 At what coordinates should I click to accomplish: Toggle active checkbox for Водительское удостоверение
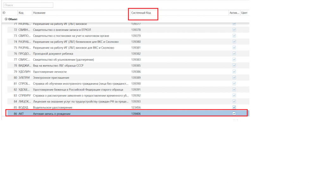coord(234,108)
